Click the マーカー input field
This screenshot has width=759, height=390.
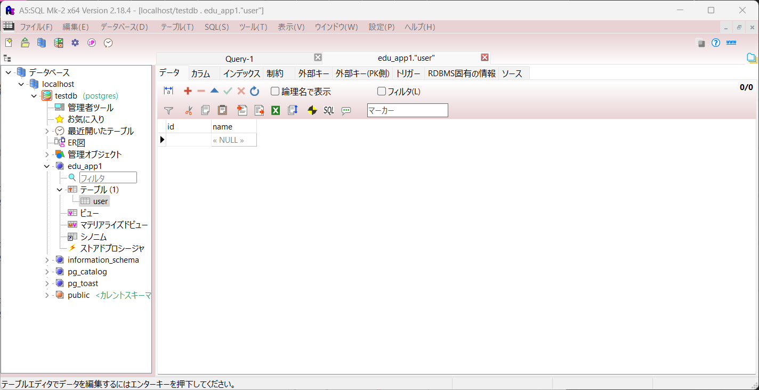coord(408,110)
